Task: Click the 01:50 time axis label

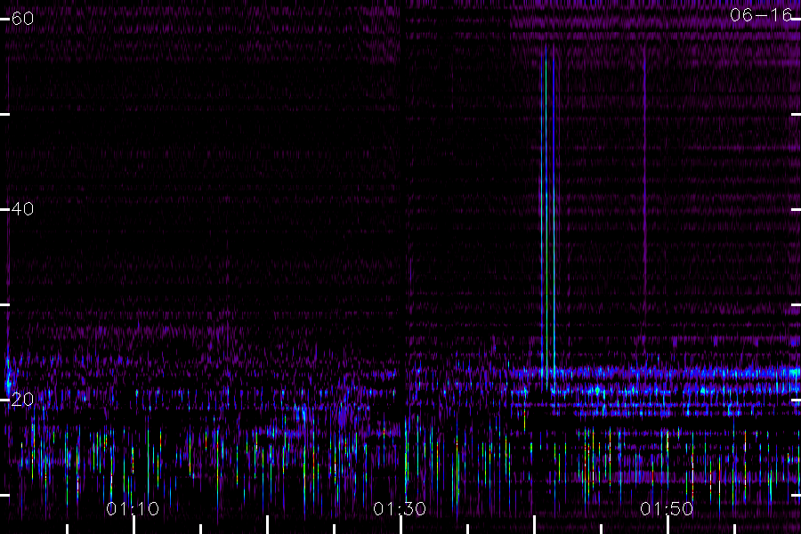Action: (x=667, y=509)
